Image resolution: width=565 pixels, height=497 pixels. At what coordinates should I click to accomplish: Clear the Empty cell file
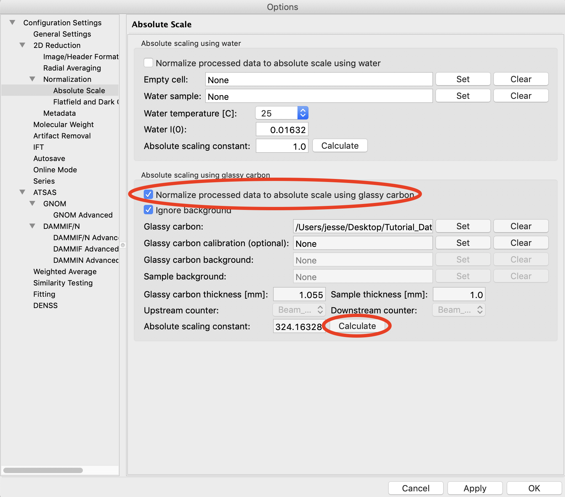[521, 79]
